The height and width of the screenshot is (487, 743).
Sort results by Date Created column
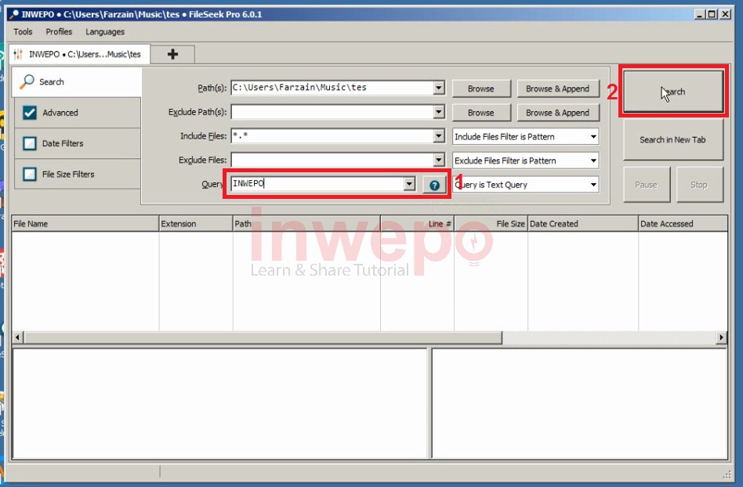tap(583, 224)
